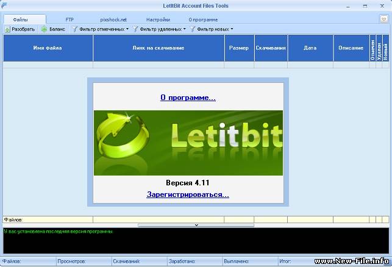Click the Фильтр отмеченных funnel icon
Image resolution: width=392 pixels, height=267 pixels.
click(x=74, y=29)
